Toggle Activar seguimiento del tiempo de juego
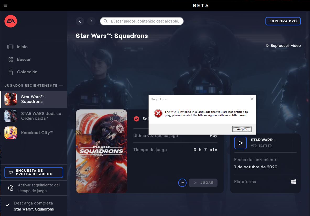Viewport: 310px width, 216px height. coord(34,188)
